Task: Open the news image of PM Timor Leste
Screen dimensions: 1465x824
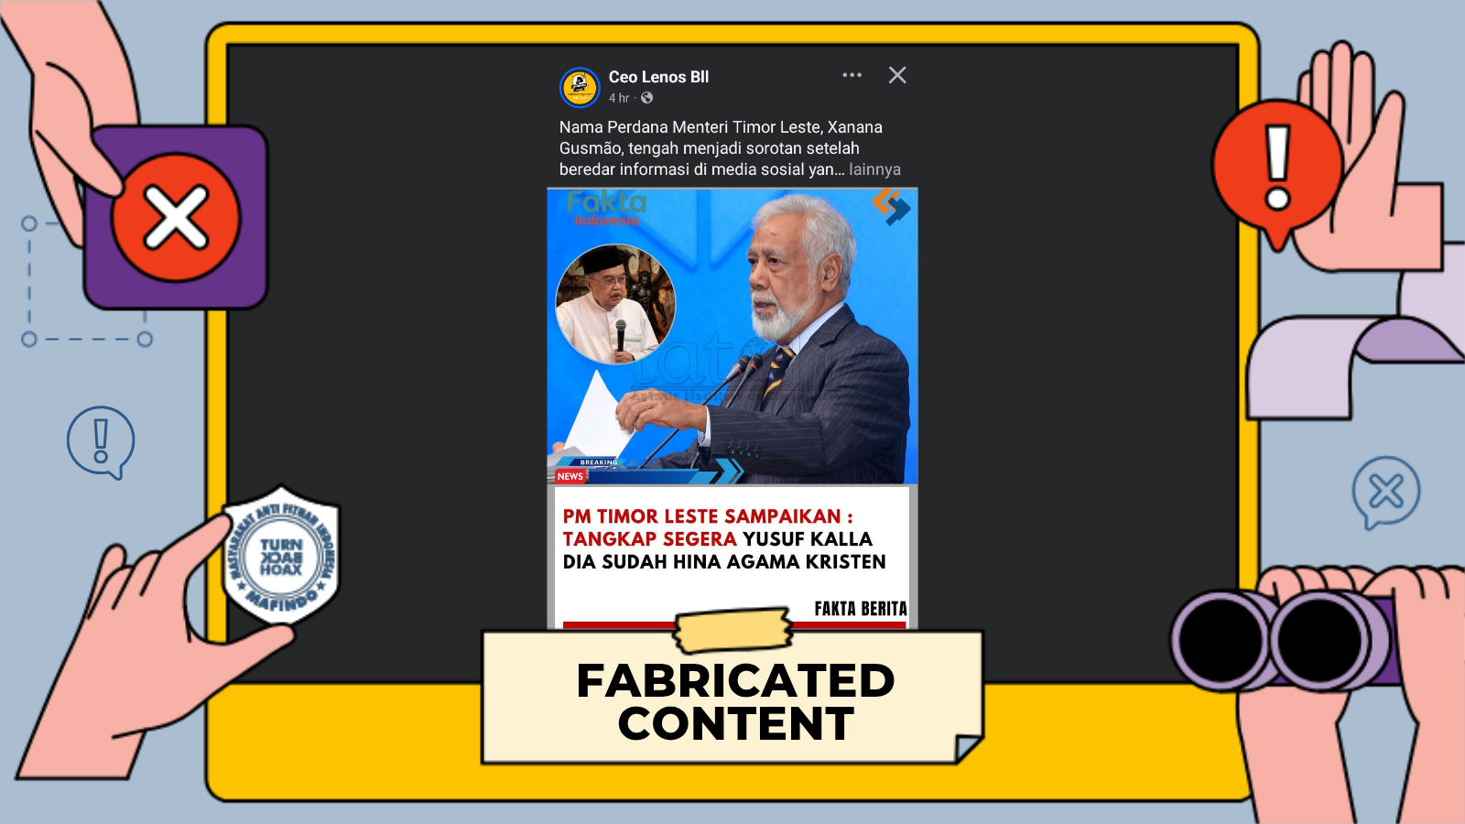Action: coord(732,336)
